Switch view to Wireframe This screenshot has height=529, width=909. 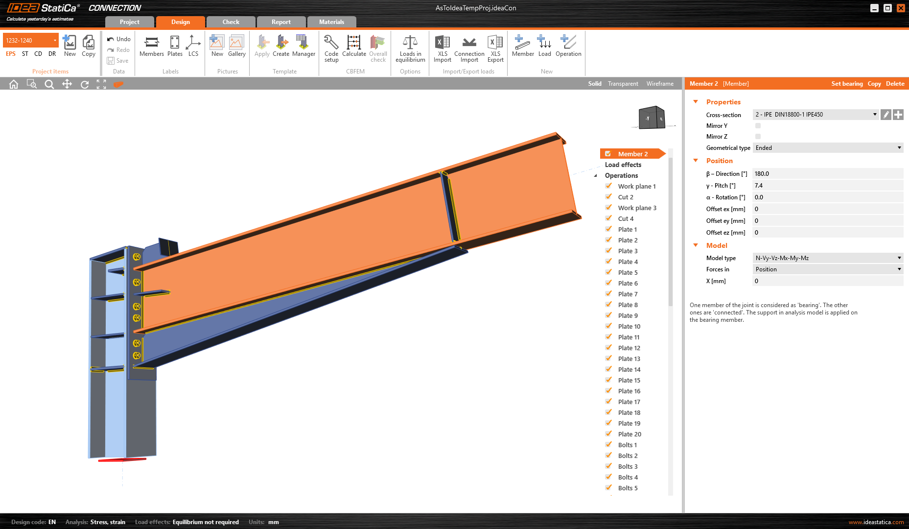[660, 84]
